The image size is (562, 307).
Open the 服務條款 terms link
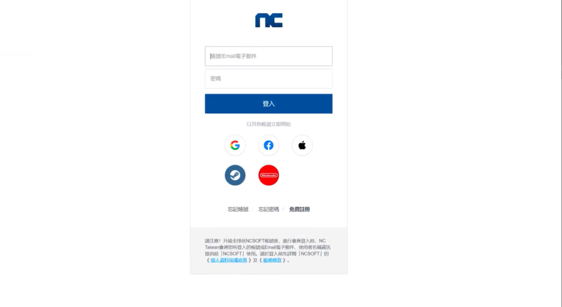click(272, 260)
